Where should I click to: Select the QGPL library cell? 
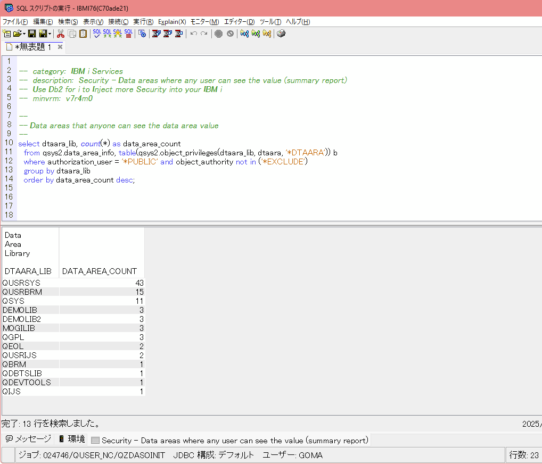30,337
